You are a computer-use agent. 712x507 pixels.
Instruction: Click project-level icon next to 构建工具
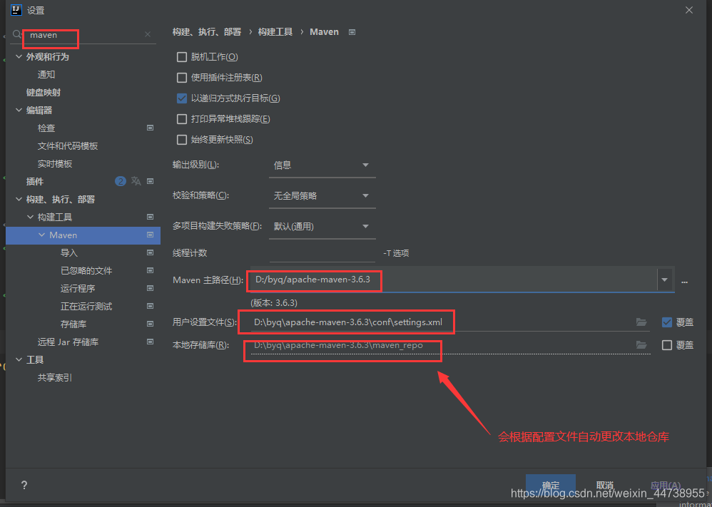pos(151,217)
